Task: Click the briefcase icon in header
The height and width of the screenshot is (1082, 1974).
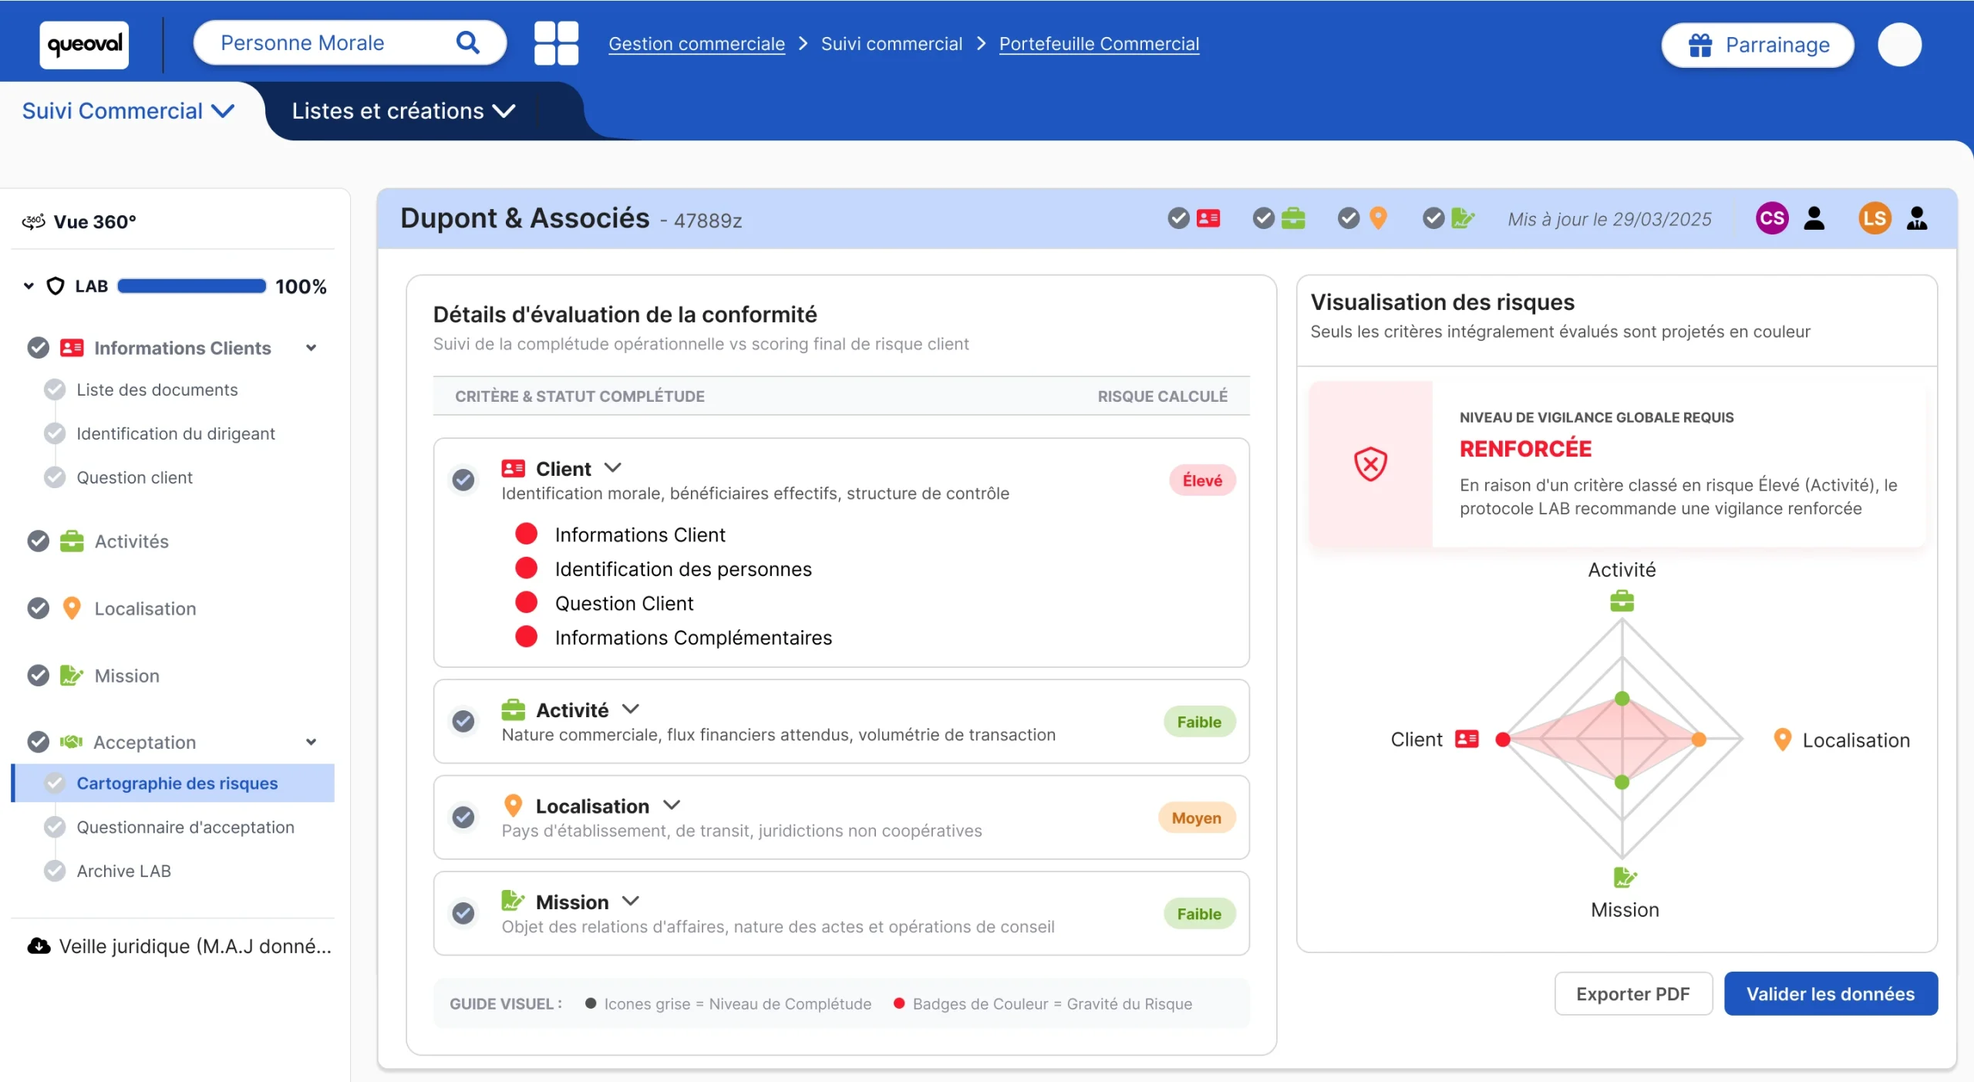Action: (1293, 219)
